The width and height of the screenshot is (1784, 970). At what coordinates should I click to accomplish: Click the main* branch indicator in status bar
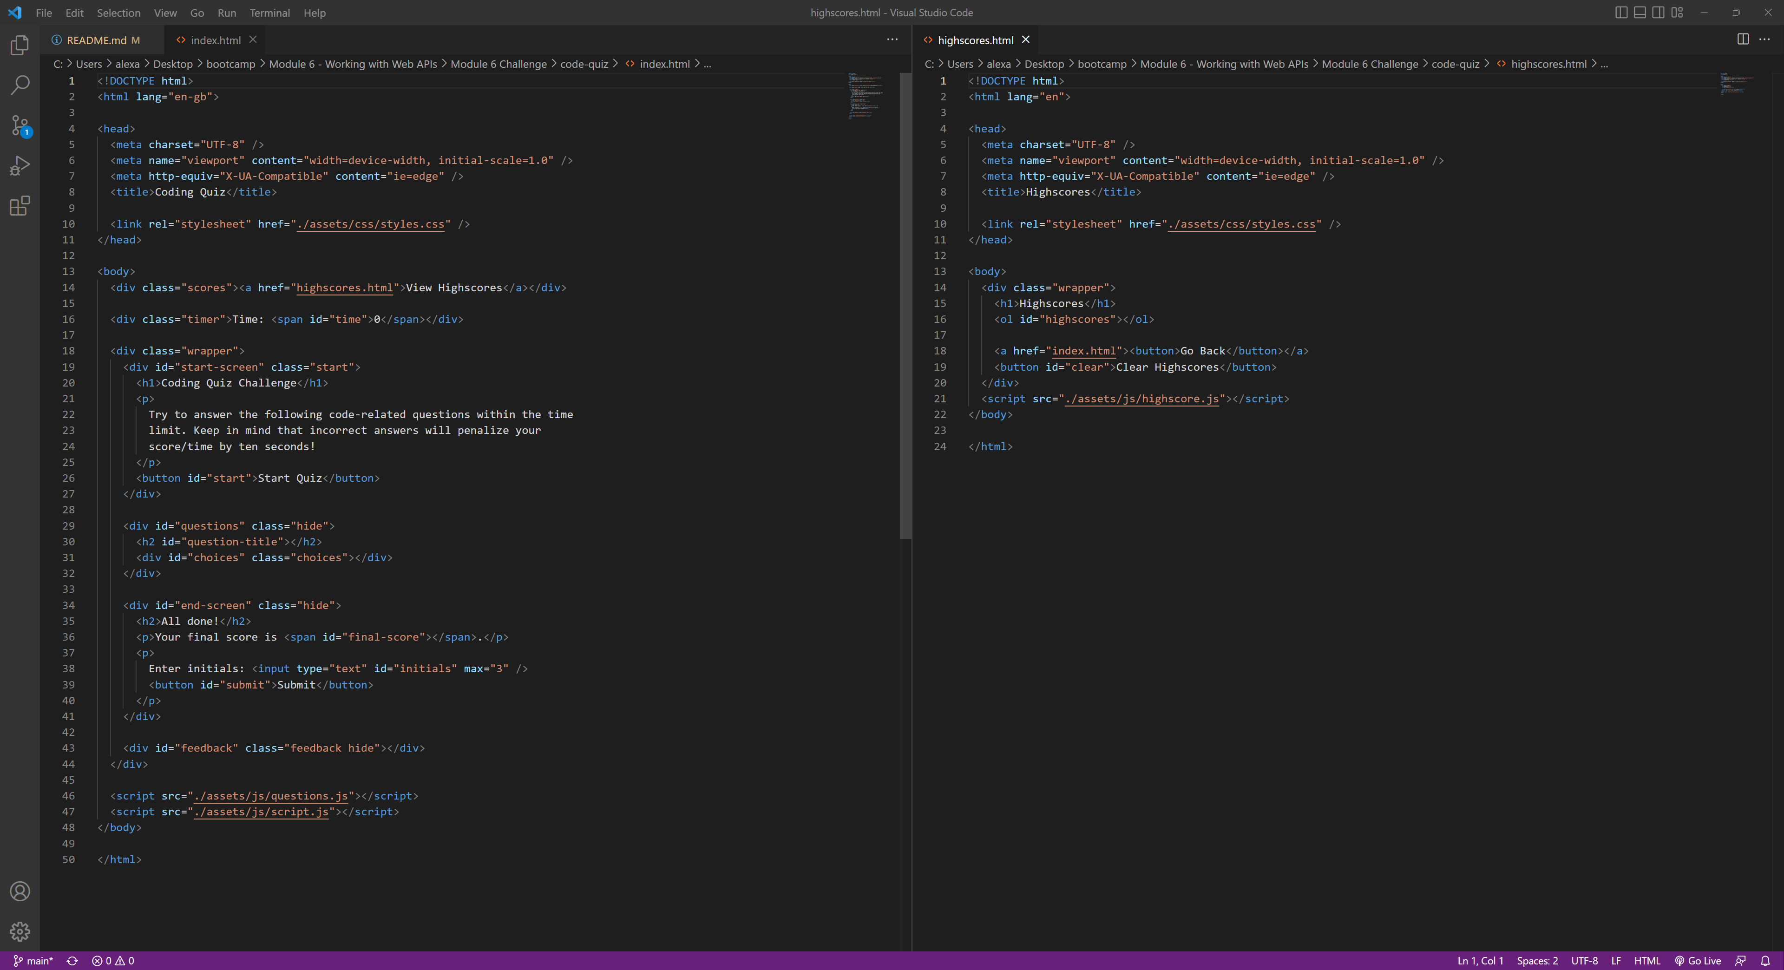click(33, 960)
